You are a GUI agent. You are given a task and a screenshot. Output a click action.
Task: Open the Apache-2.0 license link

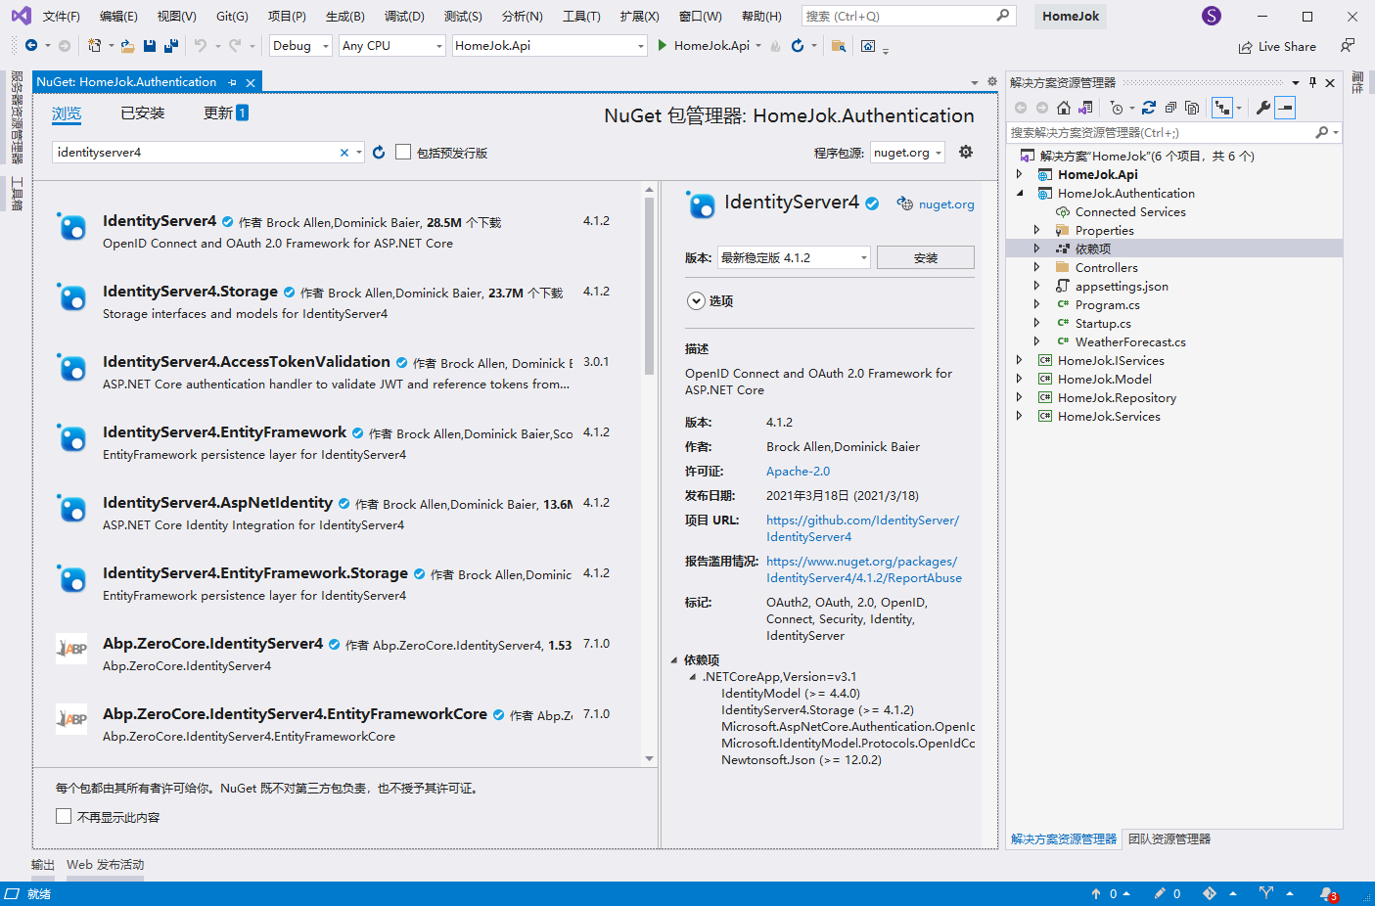point(798,472)
